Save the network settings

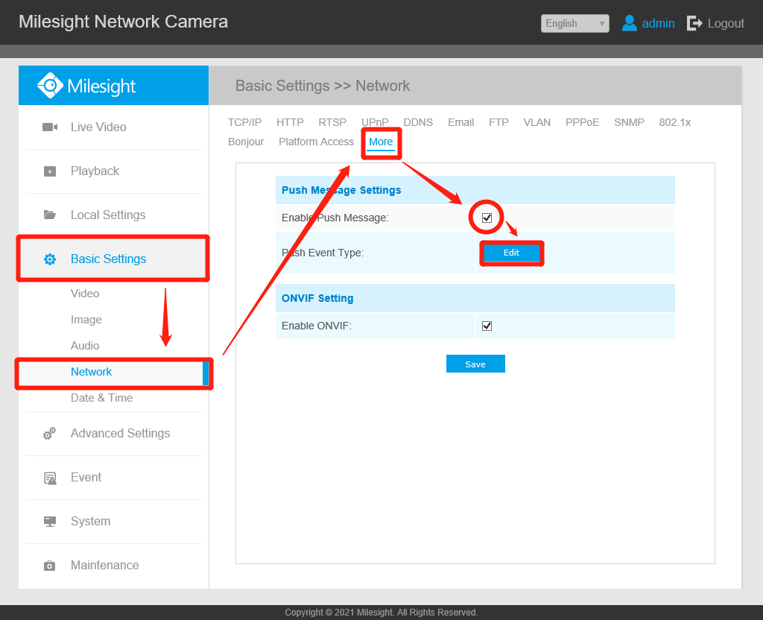coord(475,364)
